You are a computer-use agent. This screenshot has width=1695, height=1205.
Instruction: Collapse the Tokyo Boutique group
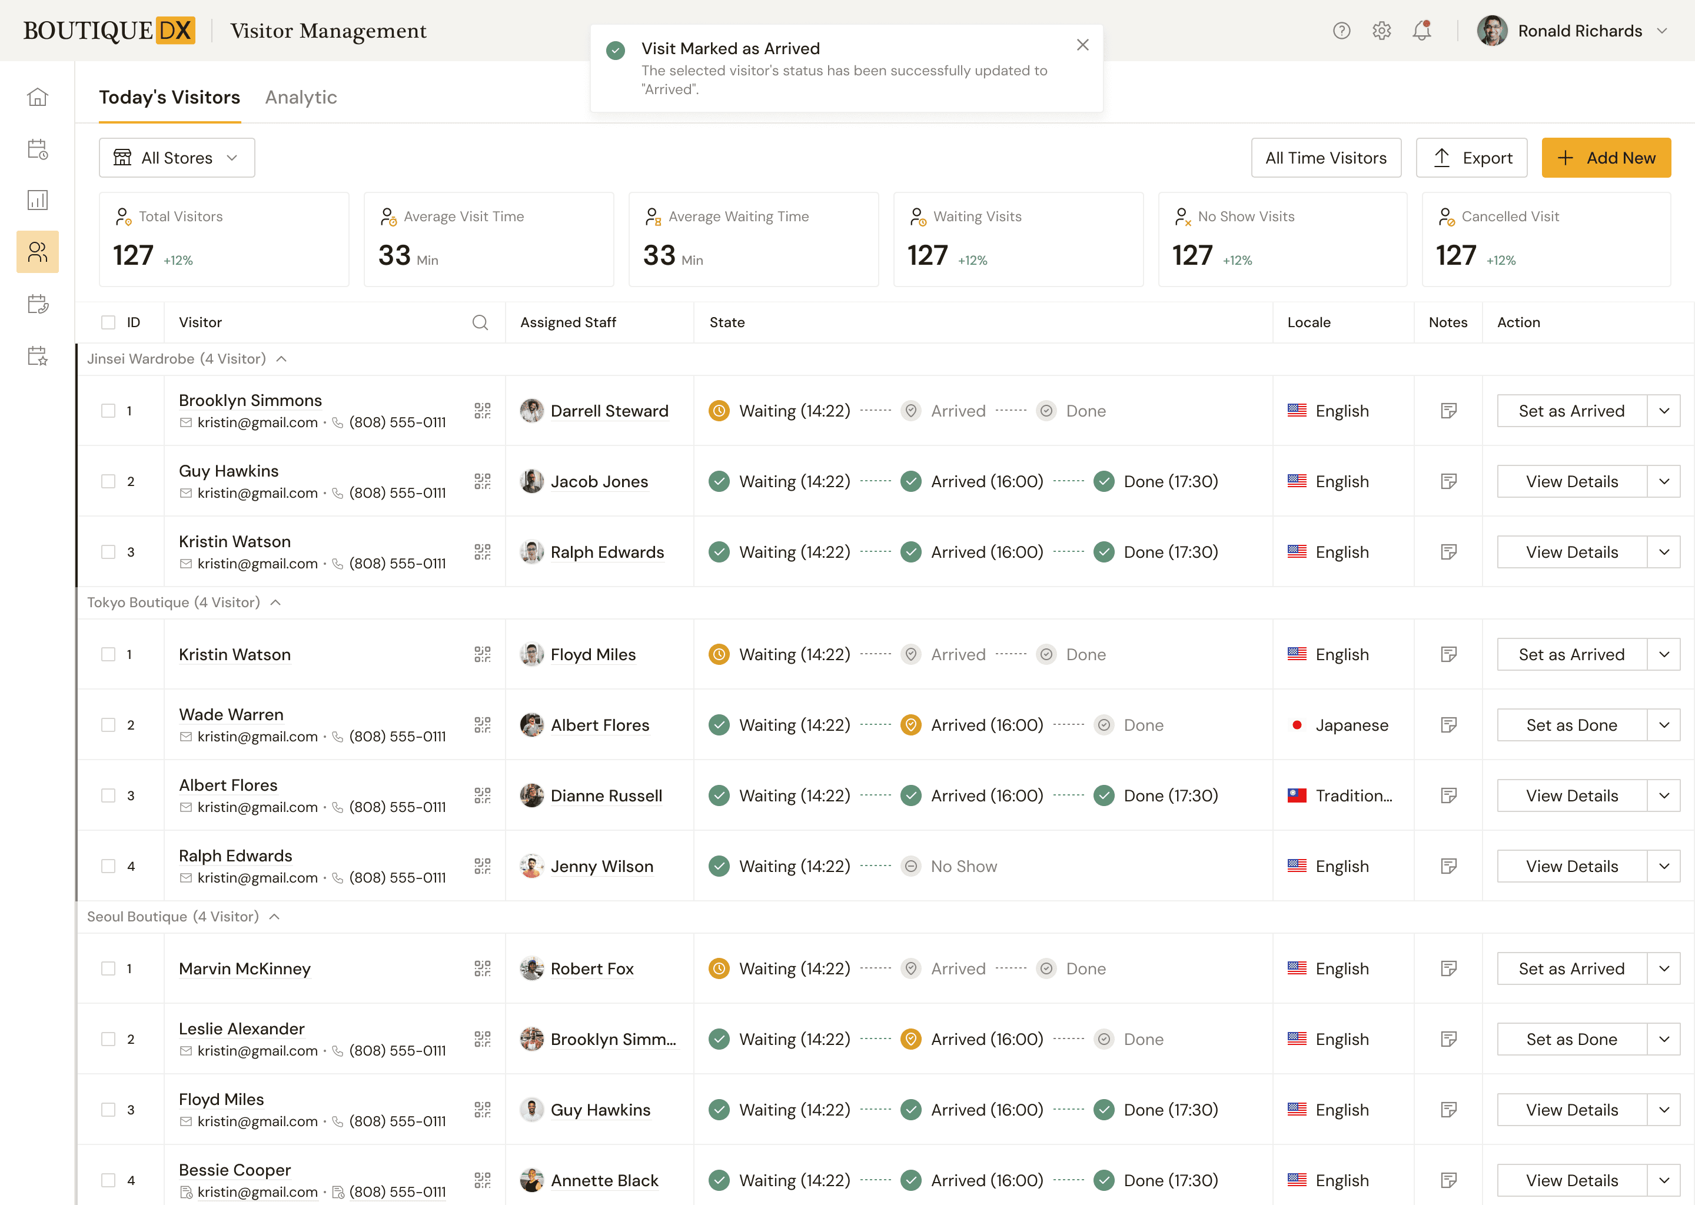(x=276, y=602)
